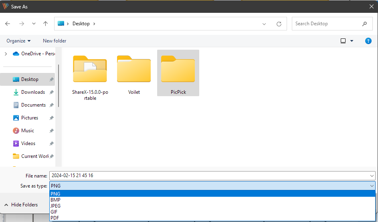378x222 pixels.
Task: Go forward using the right arrow
Action: point(22,24)
